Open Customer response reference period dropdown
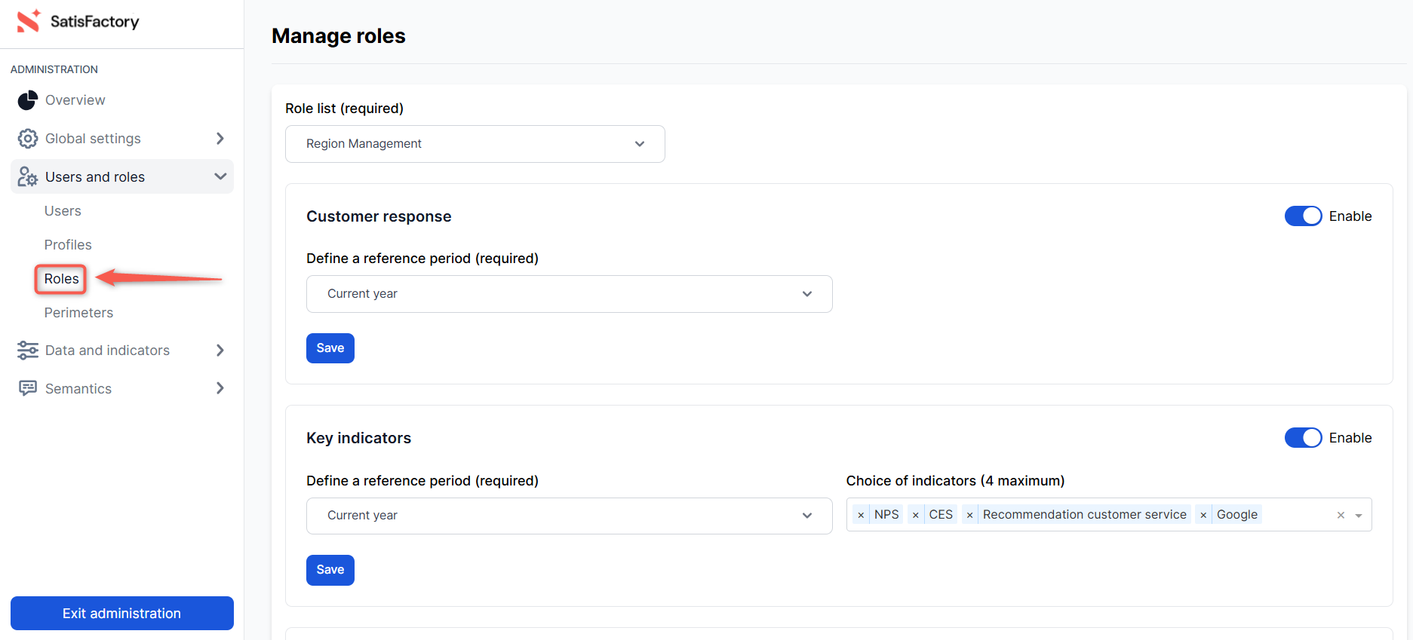This screenshot has width=1413, height=640. click(569, 294)
